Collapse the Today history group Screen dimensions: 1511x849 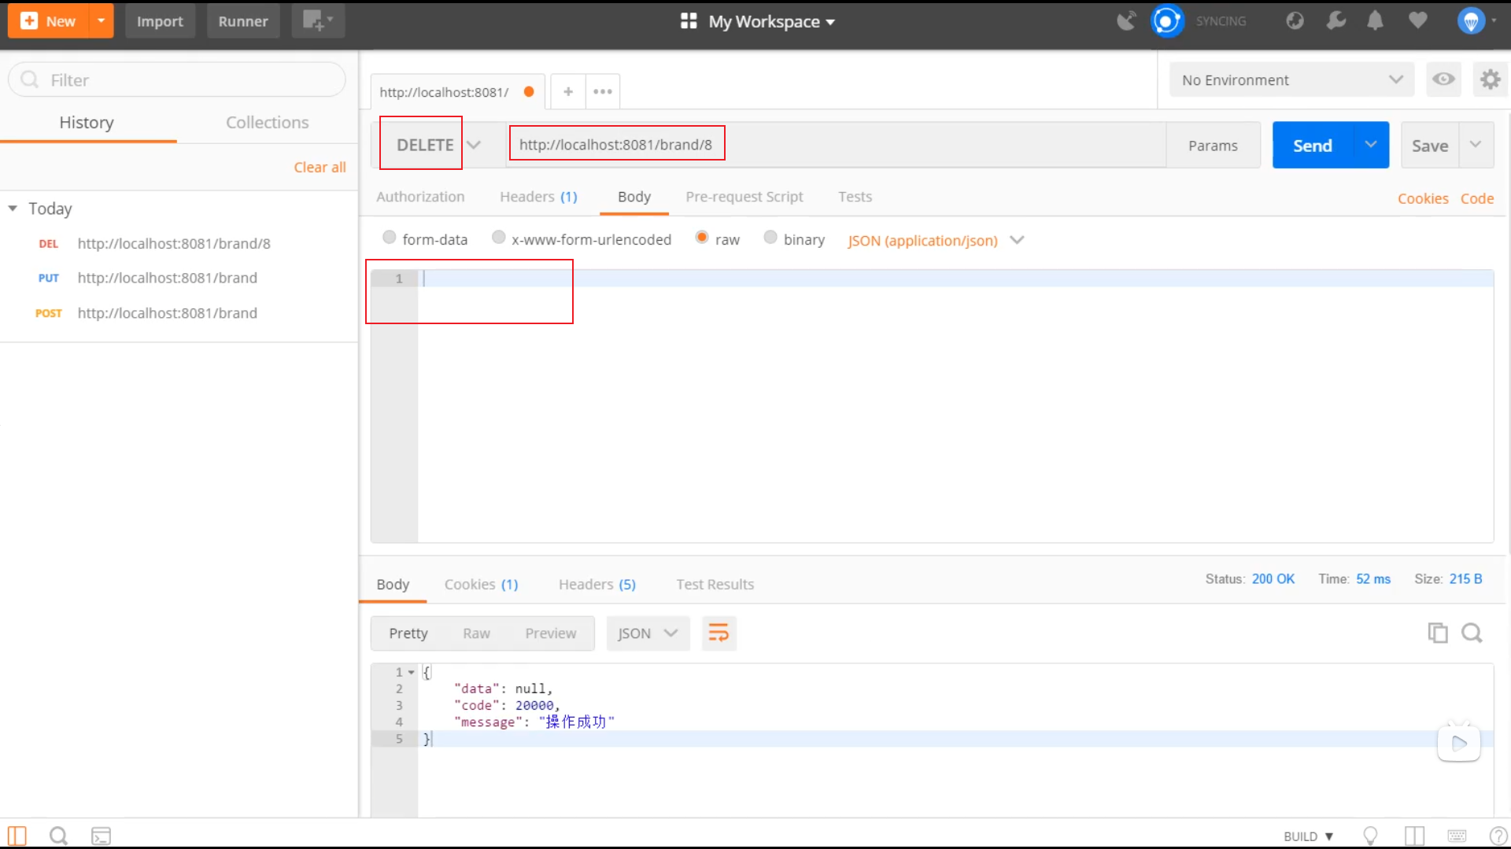coord(13,209)
